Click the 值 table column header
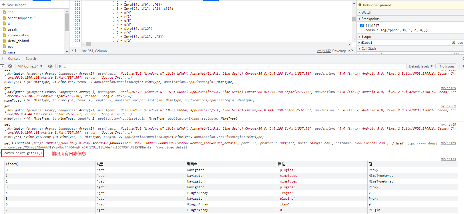The height and width of the screenshot is (214, 464). (413, 164)
